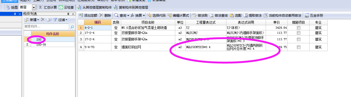
Task: Click unit price 3429.64
Action: (x=277, y=28)
